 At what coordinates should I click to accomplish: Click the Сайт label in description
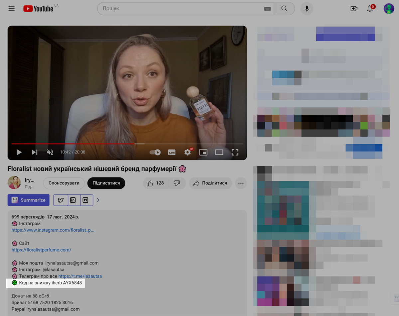coord(24,243)
